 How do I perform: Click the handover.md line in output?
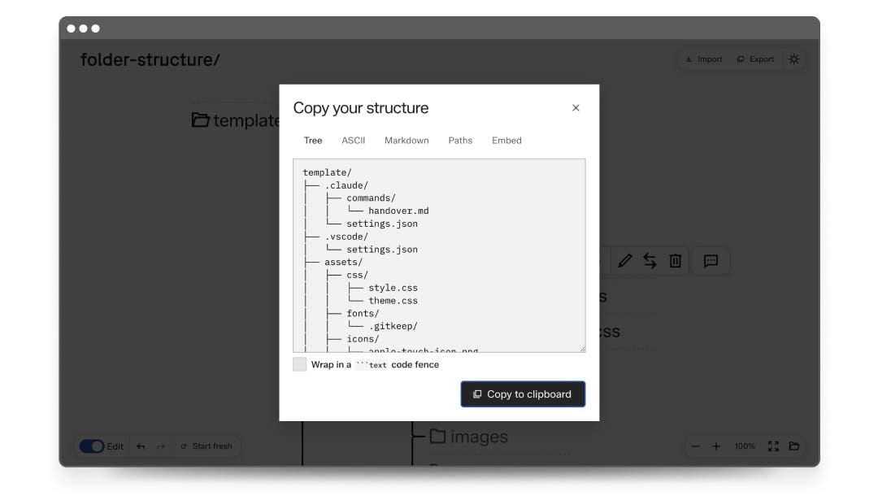click(398, 211)
